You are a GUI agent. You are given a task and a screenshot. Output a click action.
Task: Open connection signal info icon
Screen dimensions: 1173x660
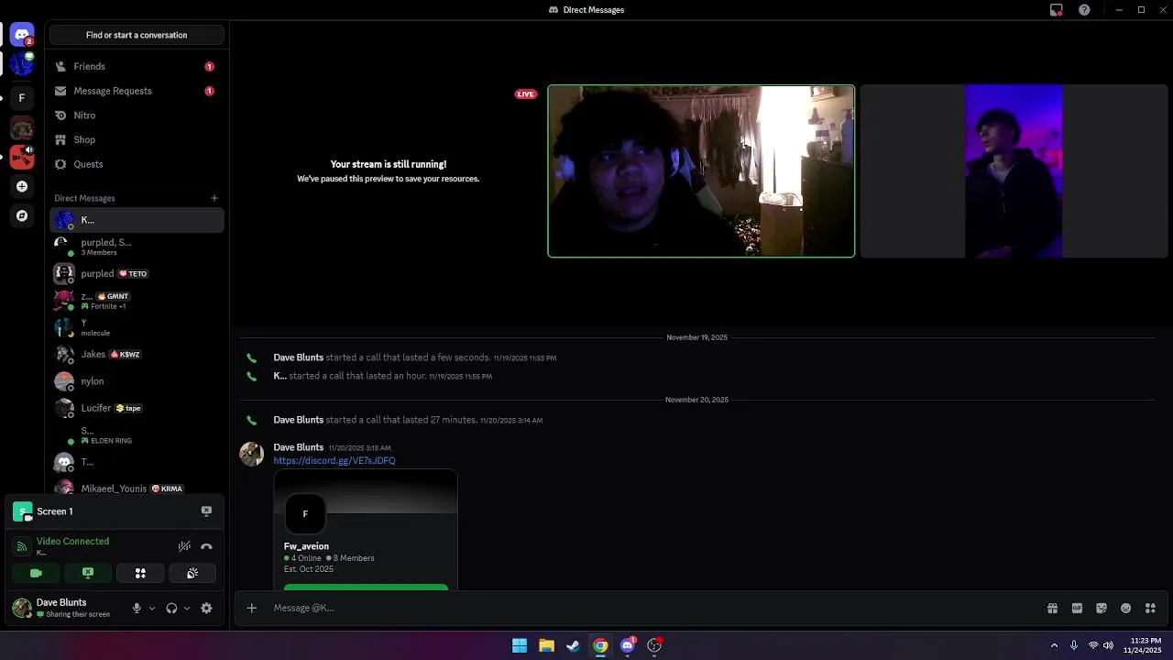[x=22, y=546]
